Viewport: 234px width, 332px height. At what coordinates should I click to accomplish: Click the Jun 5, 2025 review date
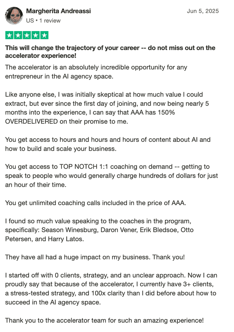pyautogui.click(x=203, y=11)
